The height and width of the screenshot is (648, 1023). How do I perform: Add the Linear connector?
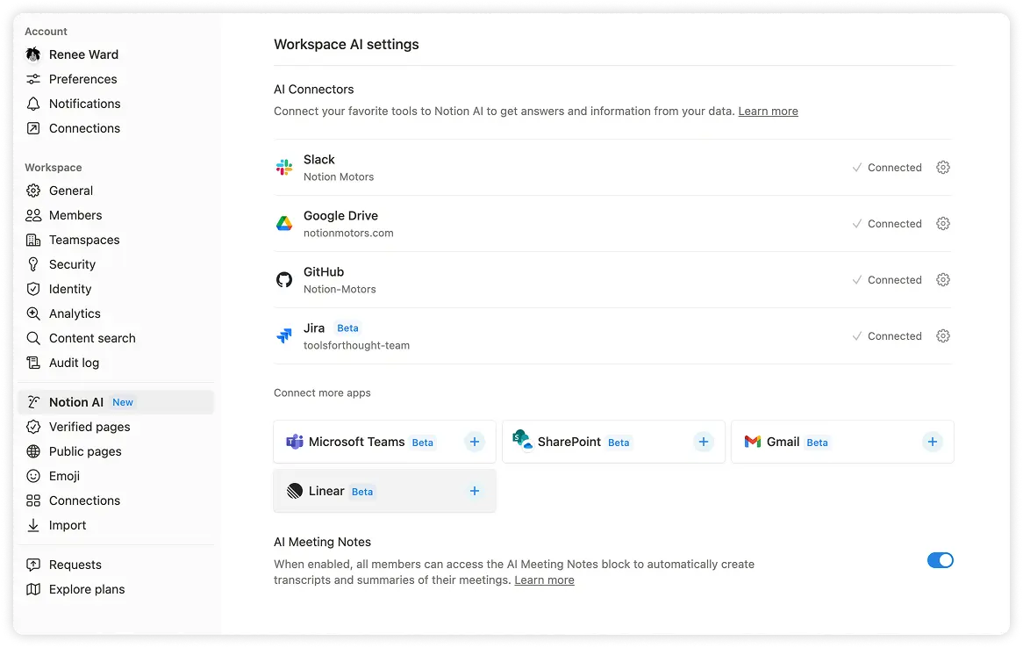(x=475, y=491)
